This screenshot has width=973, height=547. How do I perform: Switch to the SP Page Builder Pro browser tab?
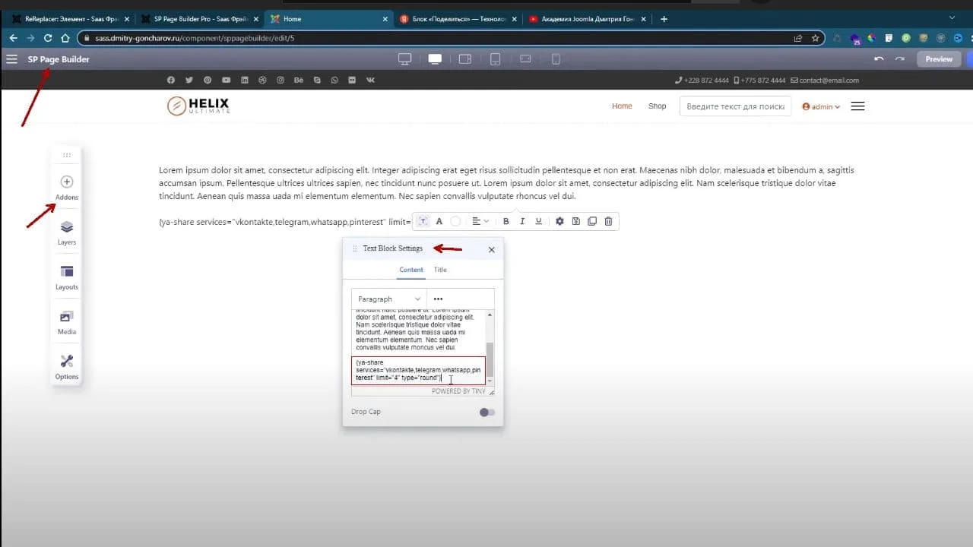[200, 19]
